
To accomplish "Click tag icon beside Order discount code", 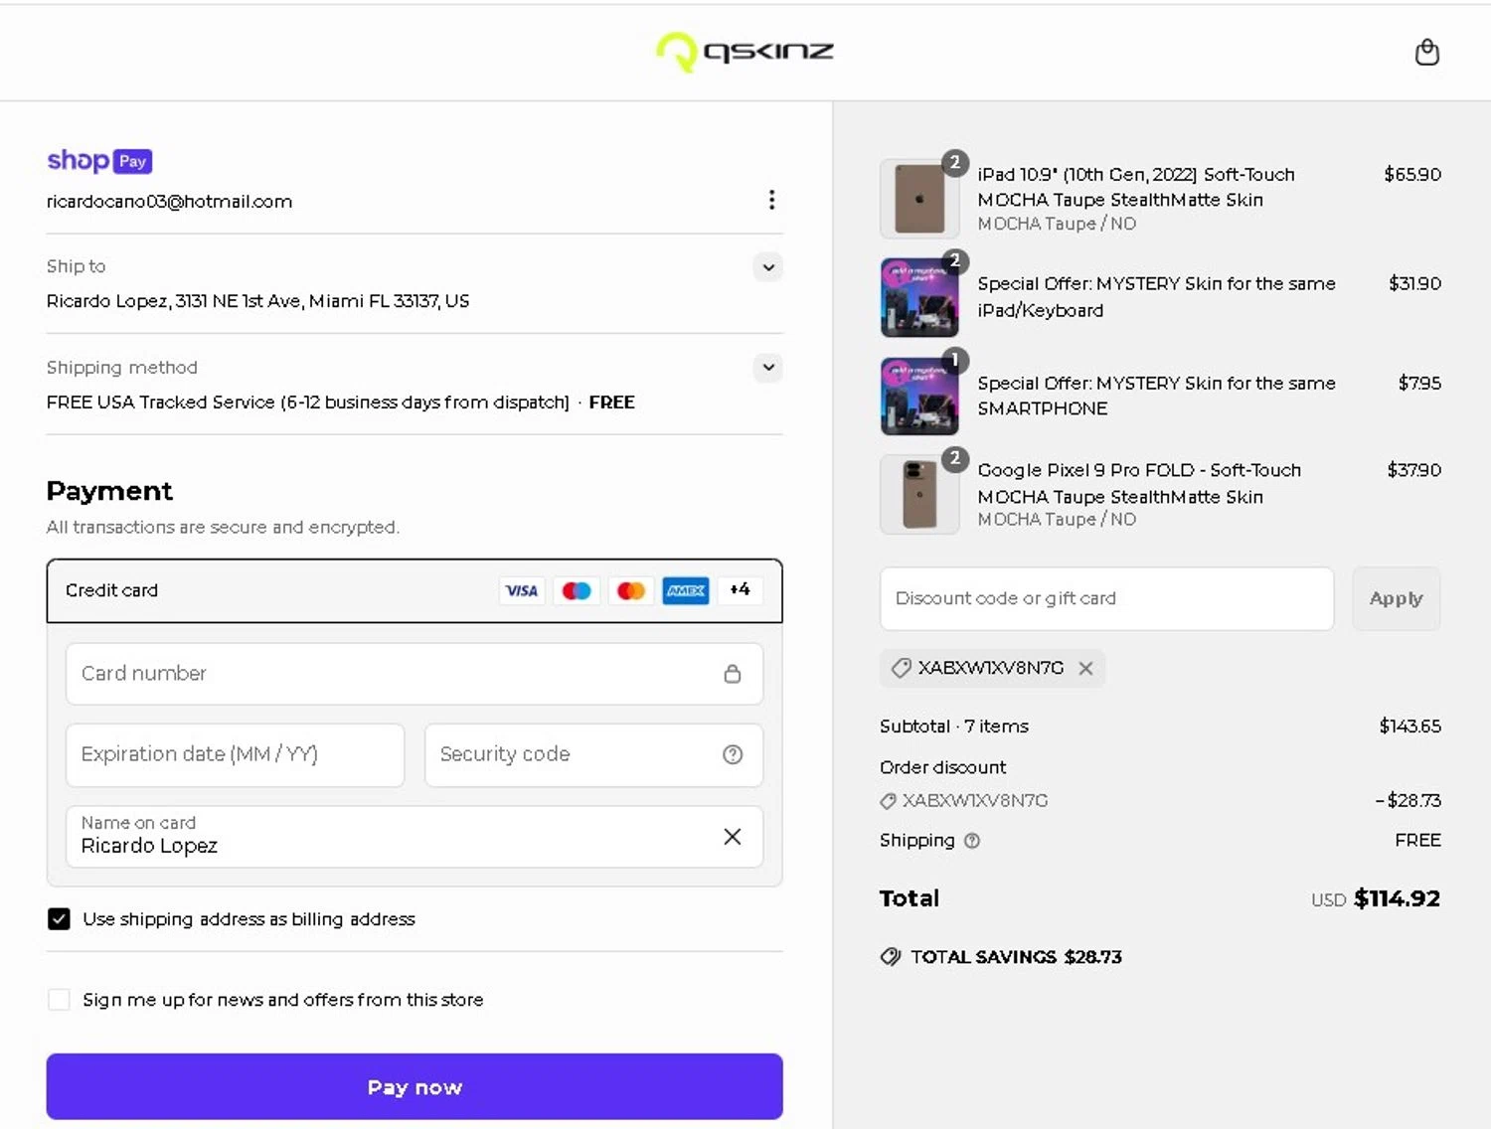I will pyautogui.click(x=888, y=801).
